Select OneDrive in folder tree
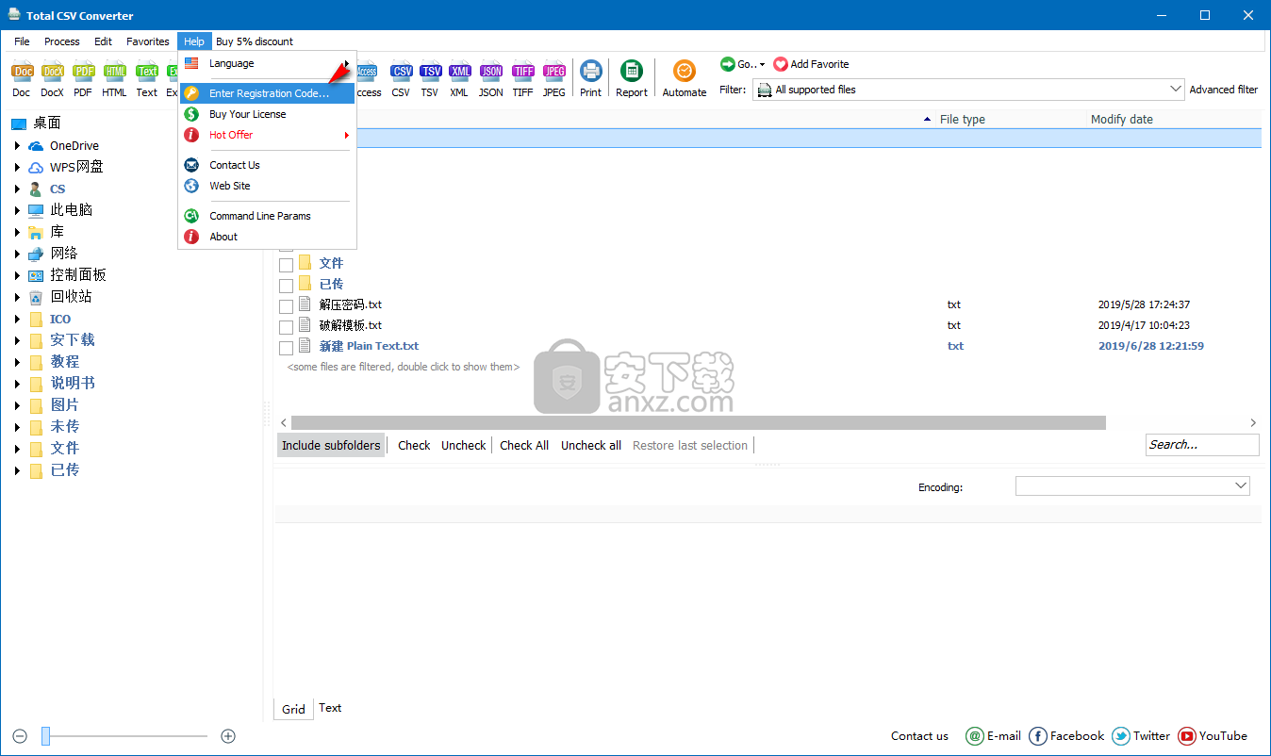This screenshot has height=756, width=1271. [74, 145]
